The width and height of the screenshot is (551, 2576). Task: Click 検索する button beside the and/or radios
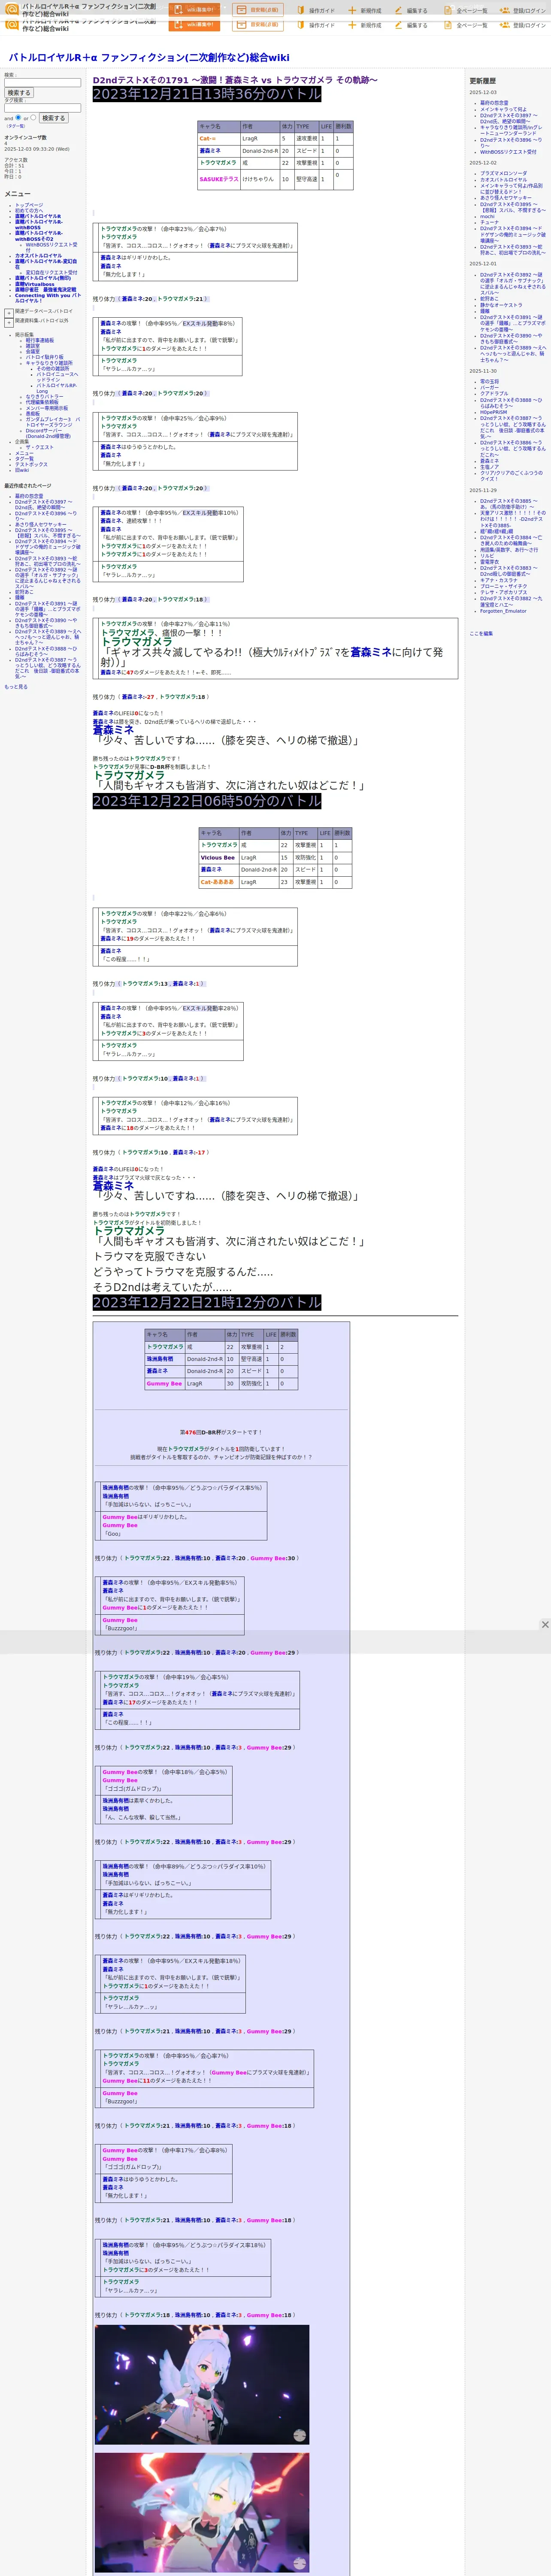point(53,118)
